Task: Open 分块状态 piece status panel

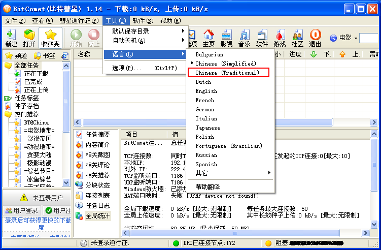Action: (x=93, y=185)
